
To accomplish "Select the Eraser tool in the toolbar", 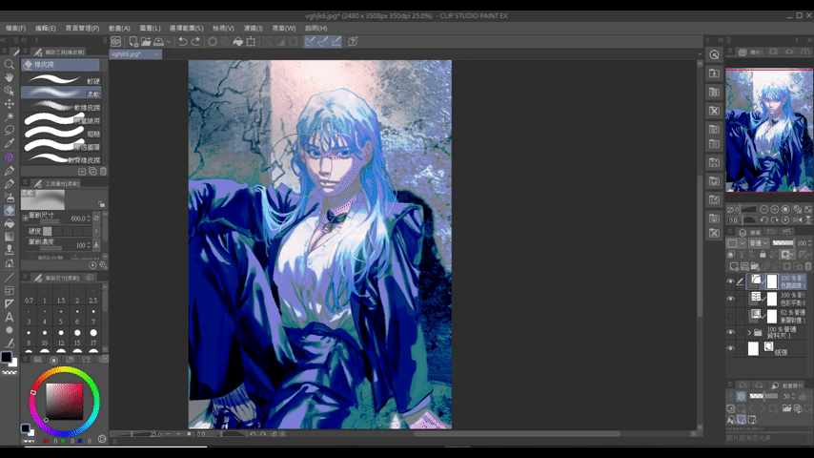I will 9,211.
